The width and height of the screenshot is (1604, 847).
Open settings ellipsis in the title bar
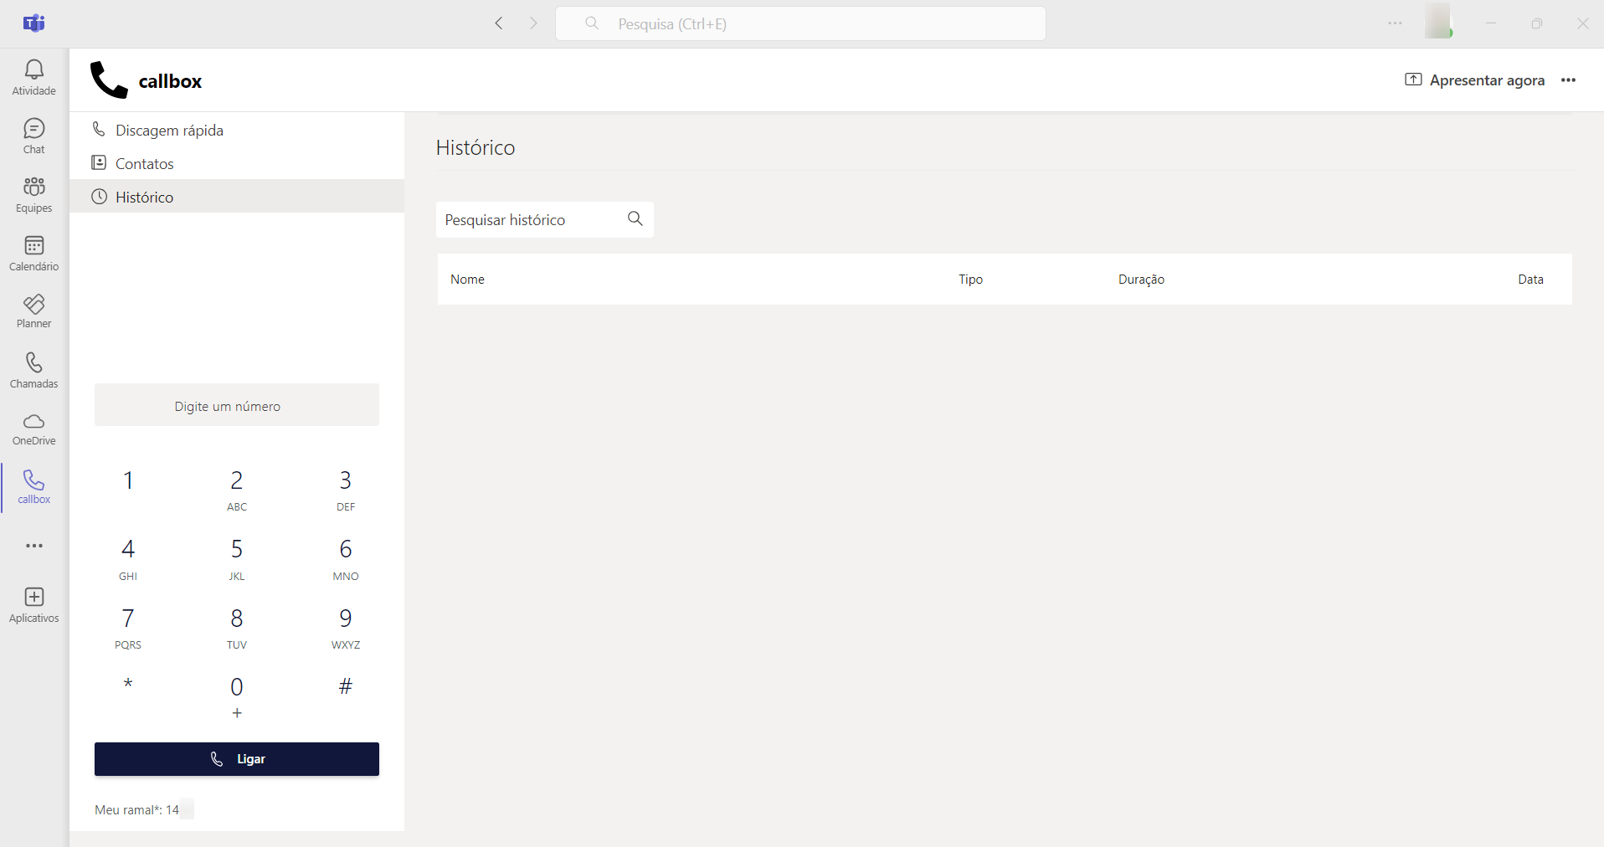tap(1395, 23)
